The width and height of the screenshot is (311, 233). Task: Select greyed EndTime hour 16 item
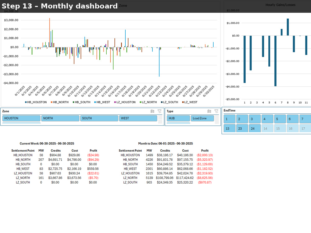pyautogui.click(x=293, y=128)
